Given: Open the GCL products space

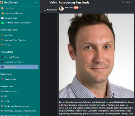Looking at the screenshot, I should point(6,96).
